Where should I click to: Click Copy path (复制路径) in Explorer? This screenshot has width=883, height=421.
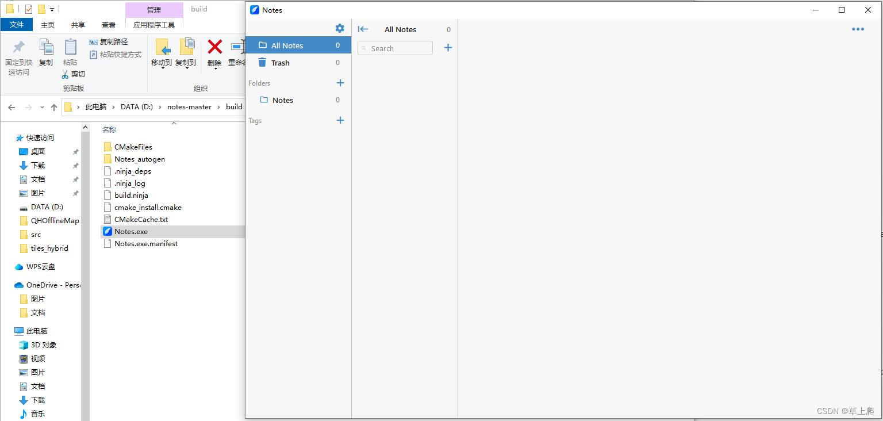tap(109, 42)
